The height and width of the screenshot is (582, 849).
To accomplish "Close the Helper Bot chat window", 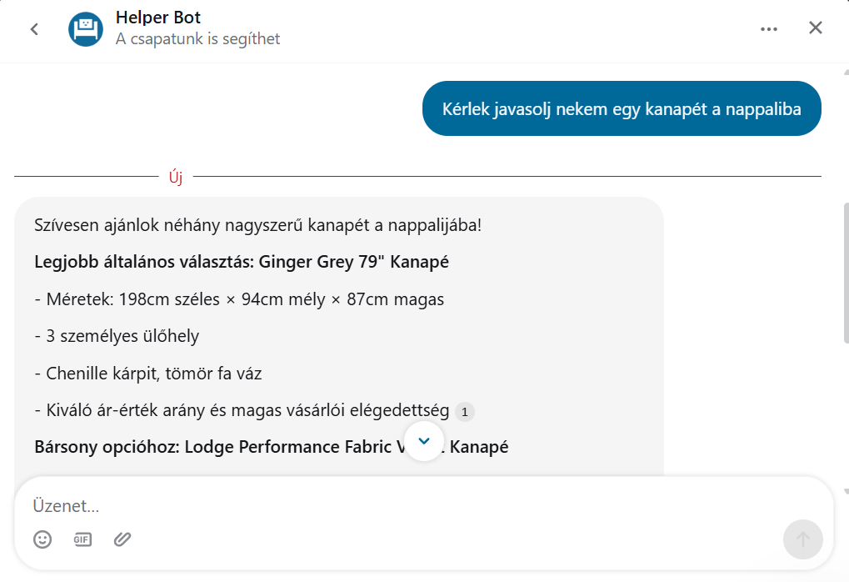I will pos(815,28).
